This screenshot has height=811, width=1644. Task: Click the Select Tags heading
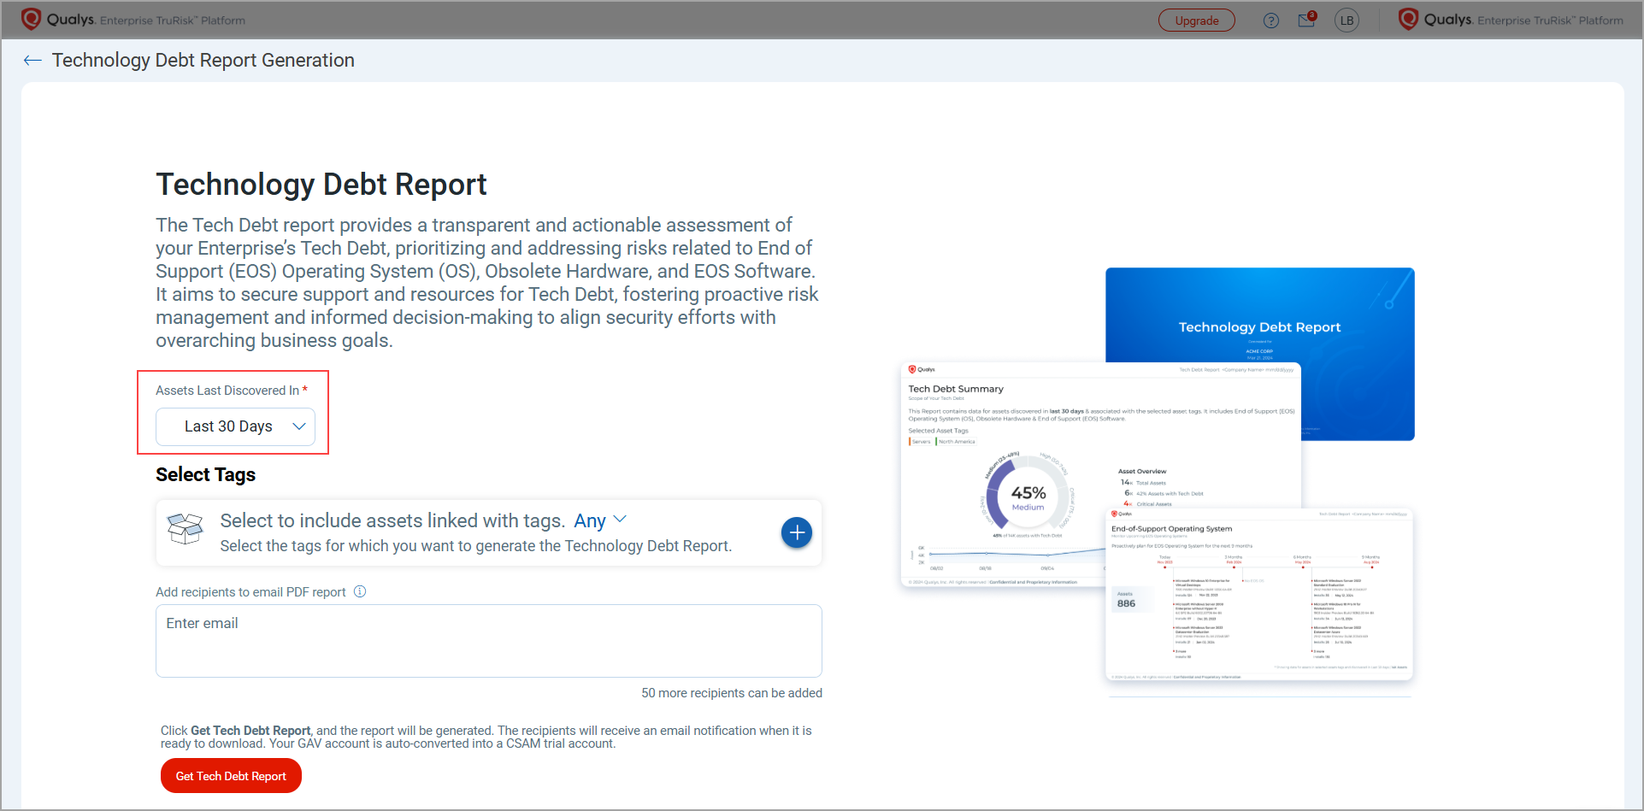pos(205,475)
